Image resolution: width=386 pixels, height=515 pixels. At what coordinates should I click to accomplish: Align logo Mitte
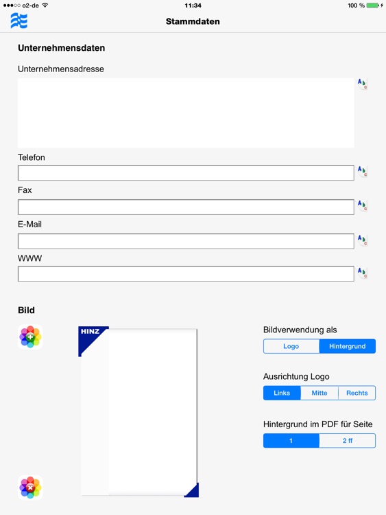(319, 393)
